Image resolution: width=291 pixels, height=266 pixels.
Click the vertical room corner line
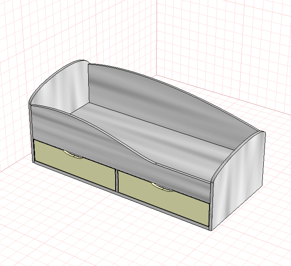tap(157, 37)
